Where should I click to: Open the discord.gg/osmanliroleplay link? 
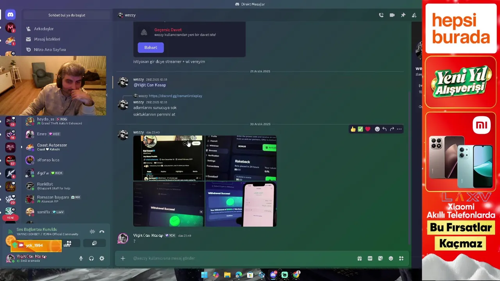(175, 96)
